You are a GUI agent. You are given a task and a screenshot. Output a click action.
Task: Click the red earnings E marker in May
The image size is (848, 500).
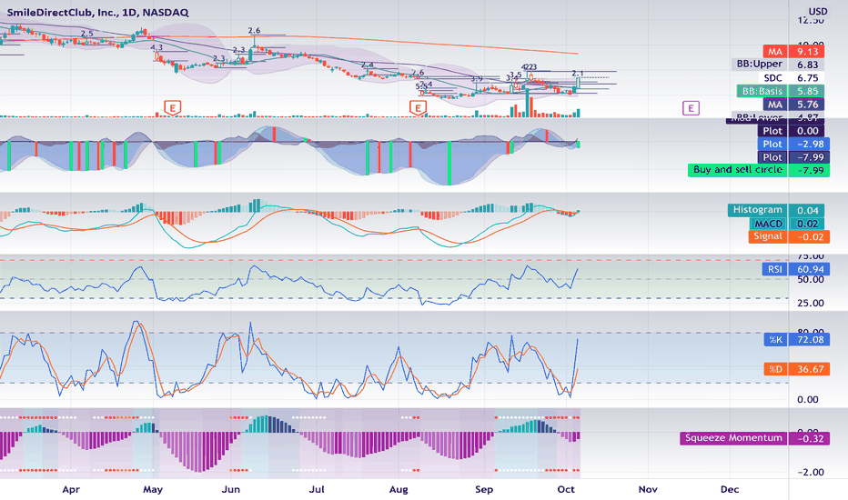pyautogui.click(x=173, y=107)
